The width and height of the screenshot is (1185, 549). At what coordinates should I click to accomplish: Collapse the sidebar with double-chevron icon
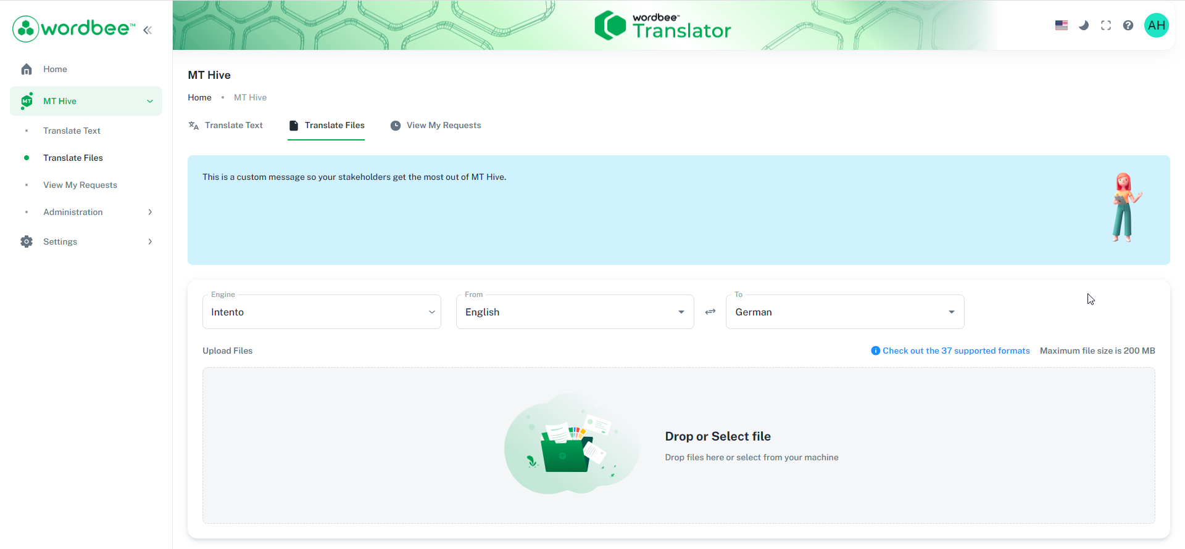148,30
